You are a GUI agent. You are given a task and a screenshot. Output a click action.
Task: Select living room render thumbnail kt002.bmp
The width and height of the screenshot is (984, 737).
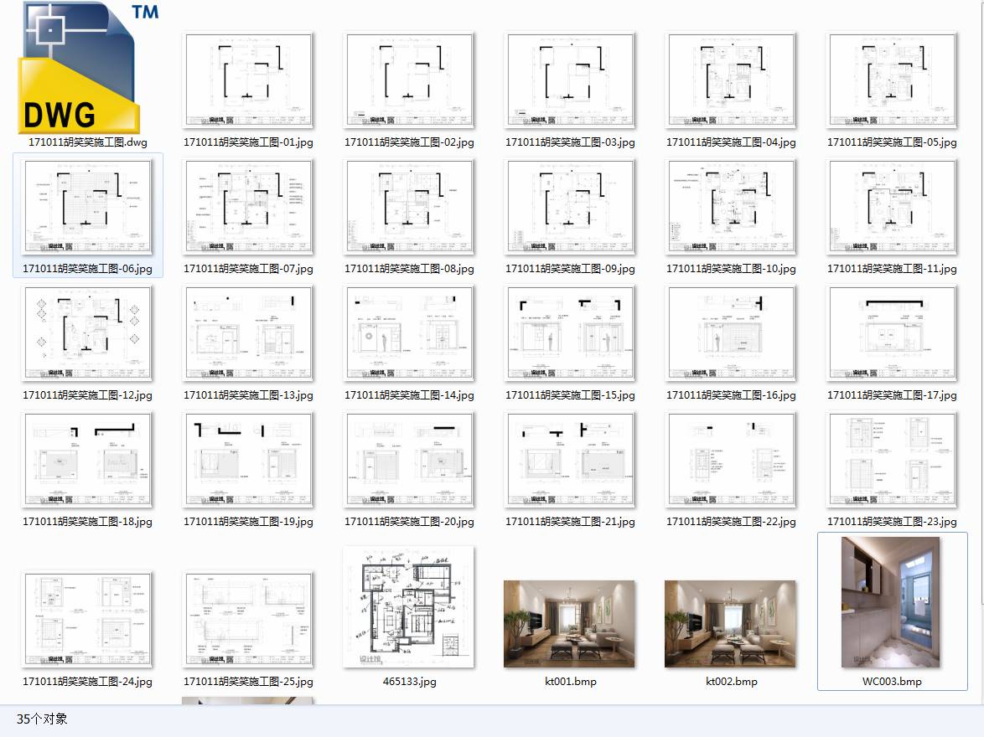click(x=730, y=624)
